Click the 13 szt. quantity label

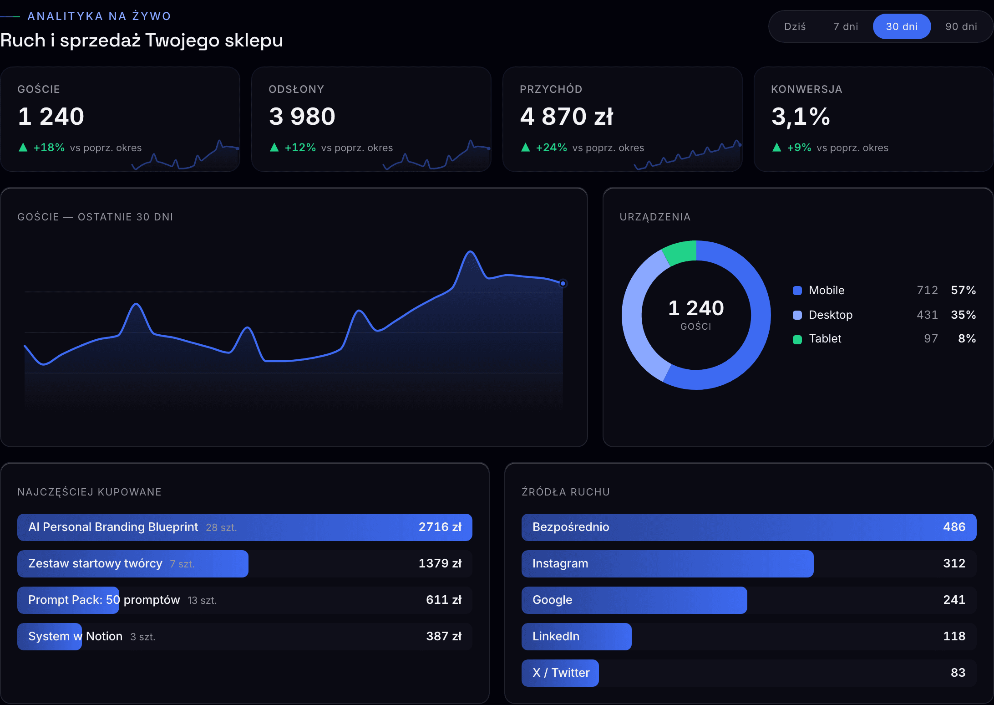tap(202, 601)
